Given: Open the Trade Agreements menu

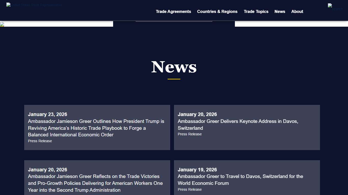Looking at the screenshot, I should 173,11.
